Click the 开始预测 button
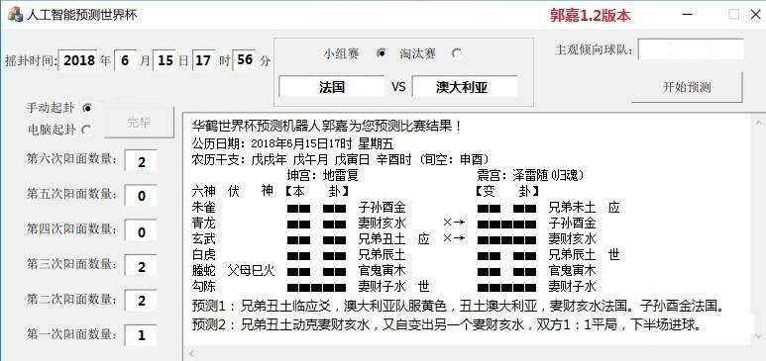 (687, 87)
